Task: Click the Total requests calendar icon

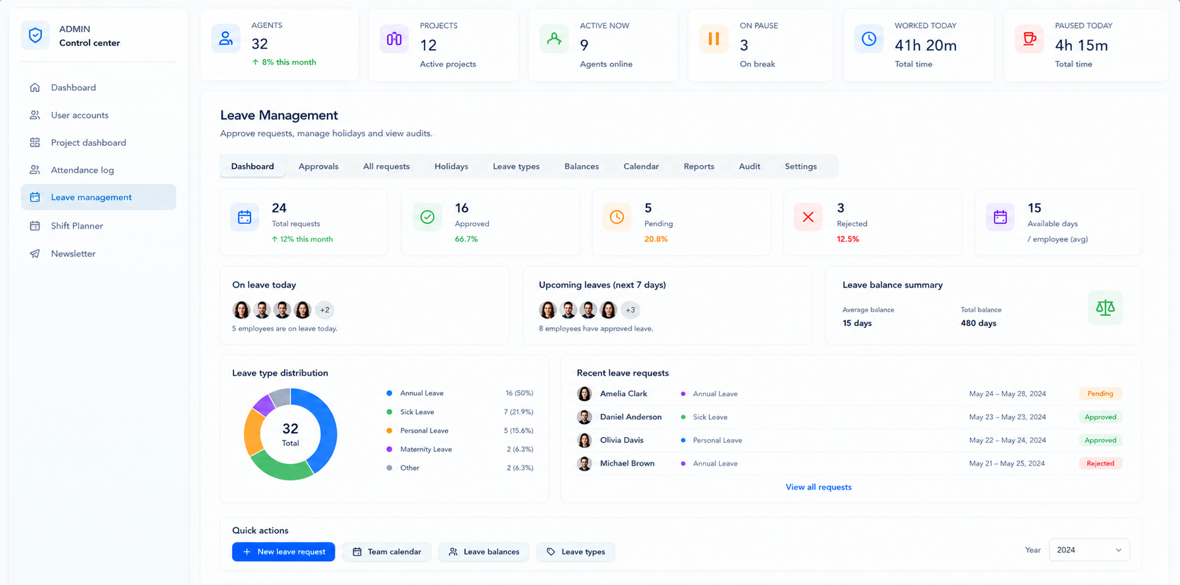Action: [x=244, y=217]
